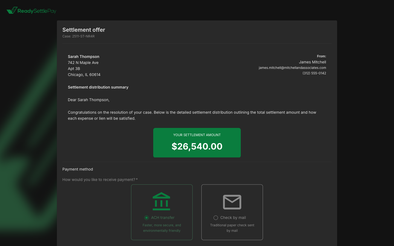Click the case number 2511-ST-NR4R
Screen dimensions: 394x246
click(x=79, y=36)
